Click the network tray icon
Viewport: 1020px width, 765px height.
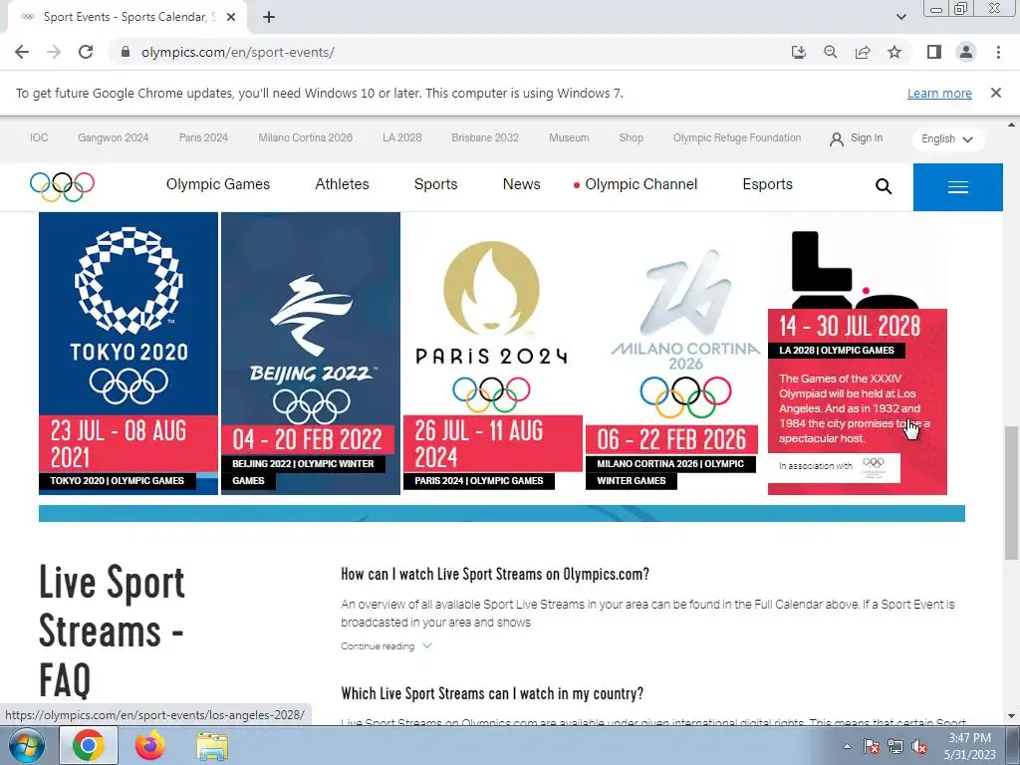[x=895, y=747]
